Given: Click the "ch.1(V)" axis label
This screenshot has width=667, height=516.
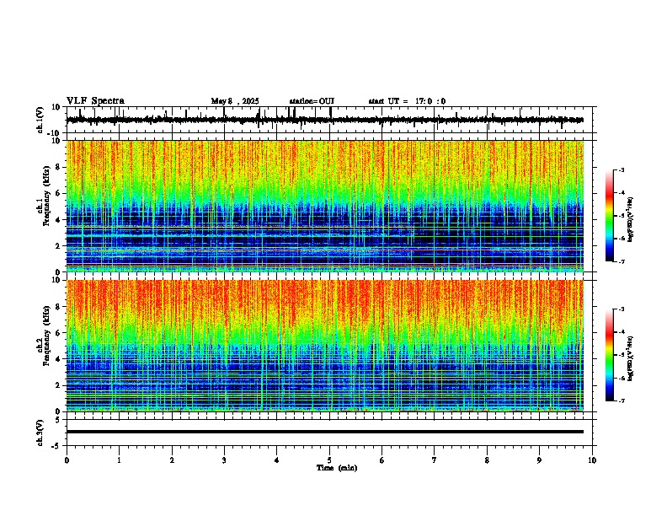Looking at the screenshot, I should [40, 120].
